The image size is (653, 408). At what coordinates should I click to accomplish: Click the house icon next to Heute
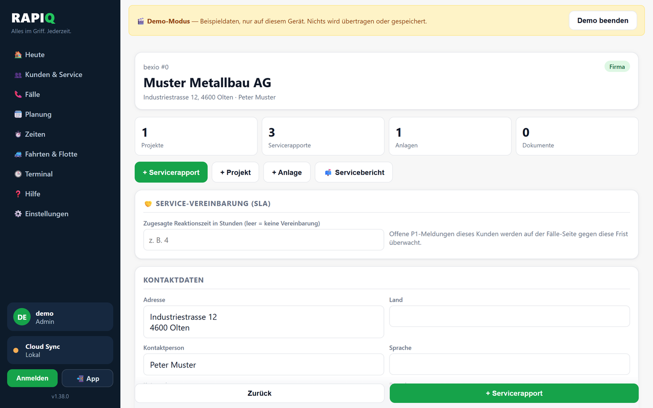[x=18, y=55]
